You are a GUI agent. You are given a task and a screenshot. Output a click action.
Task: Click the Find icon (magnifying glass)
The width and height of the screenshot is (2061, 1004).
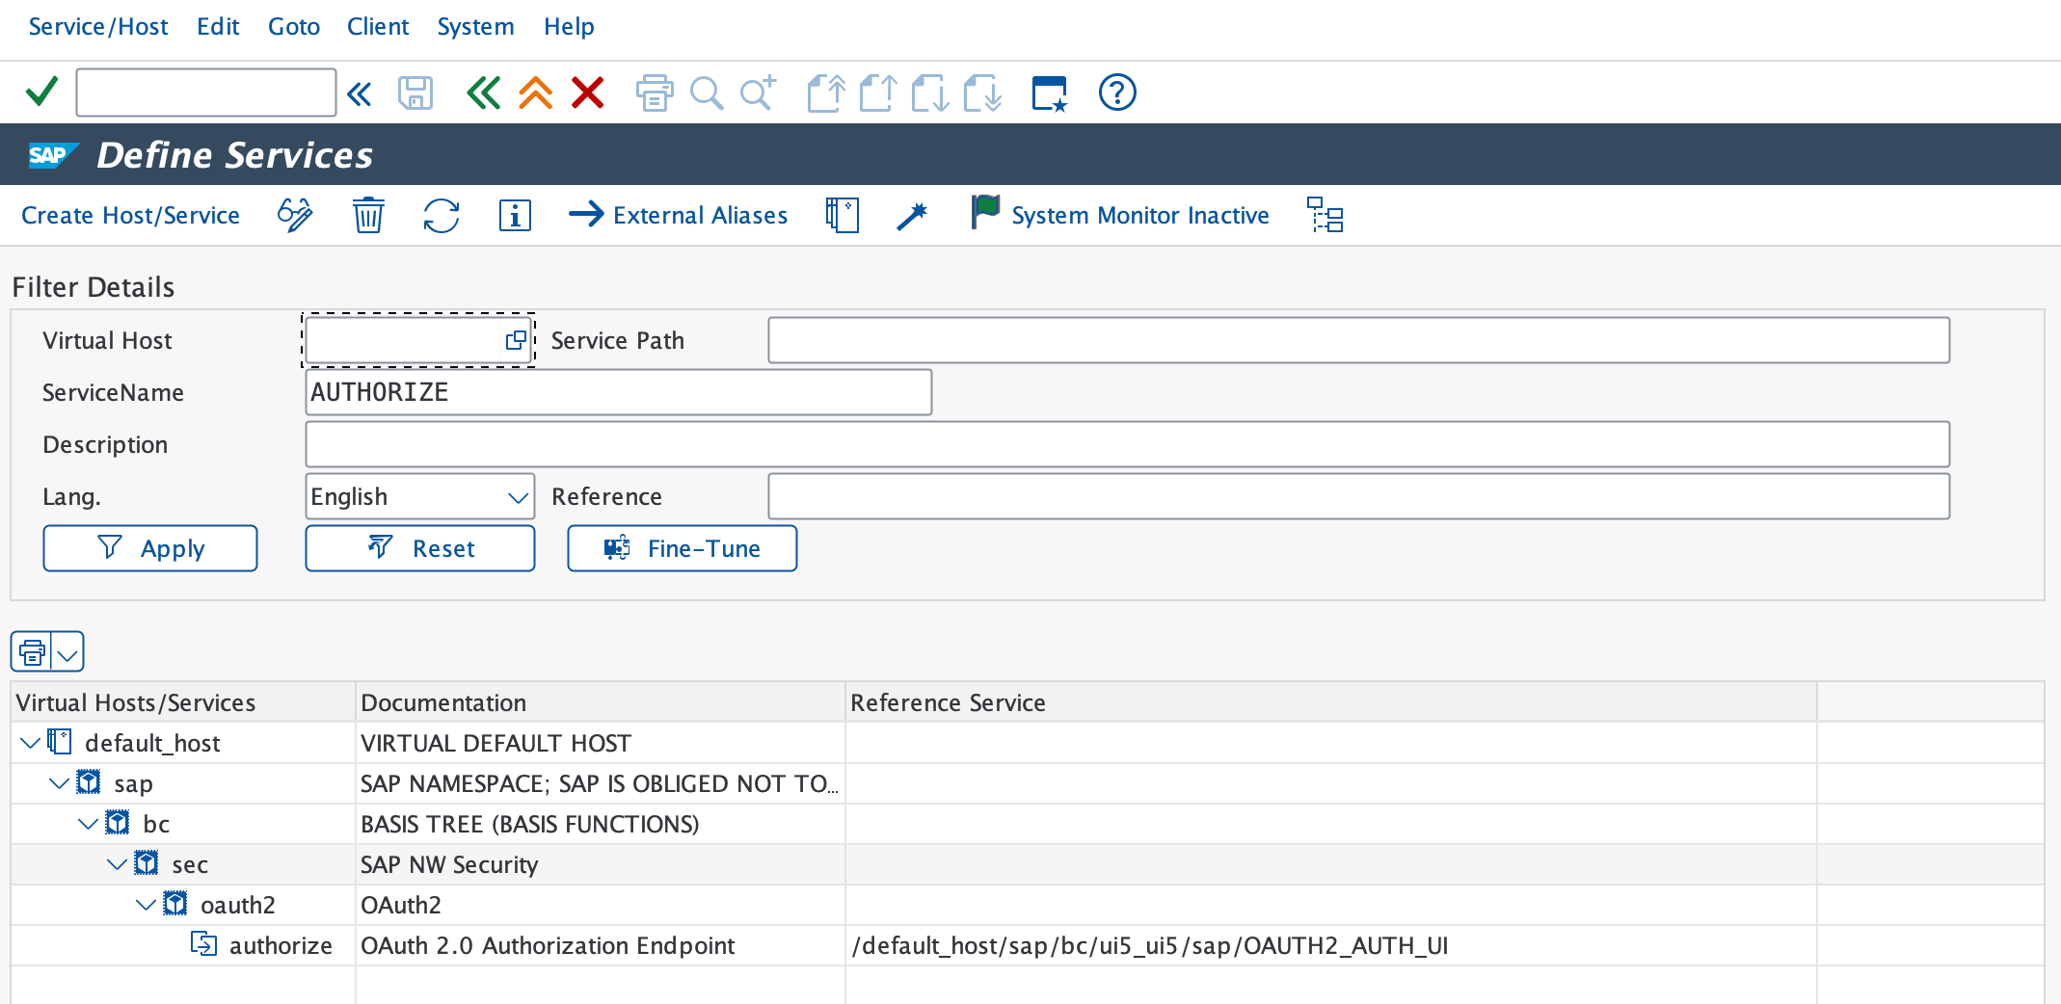click(707, 92)
